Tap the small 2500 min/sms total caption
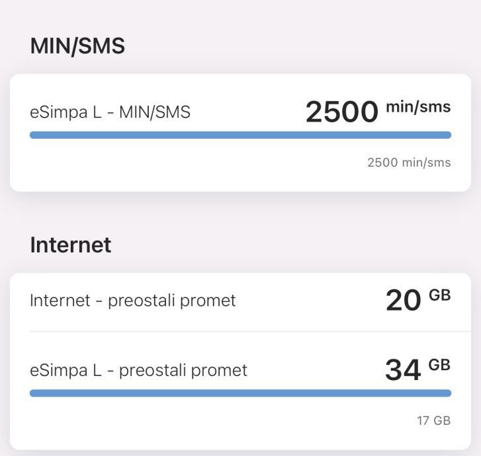This screenshot has height=456, width=481. click(x=409, y=163)
